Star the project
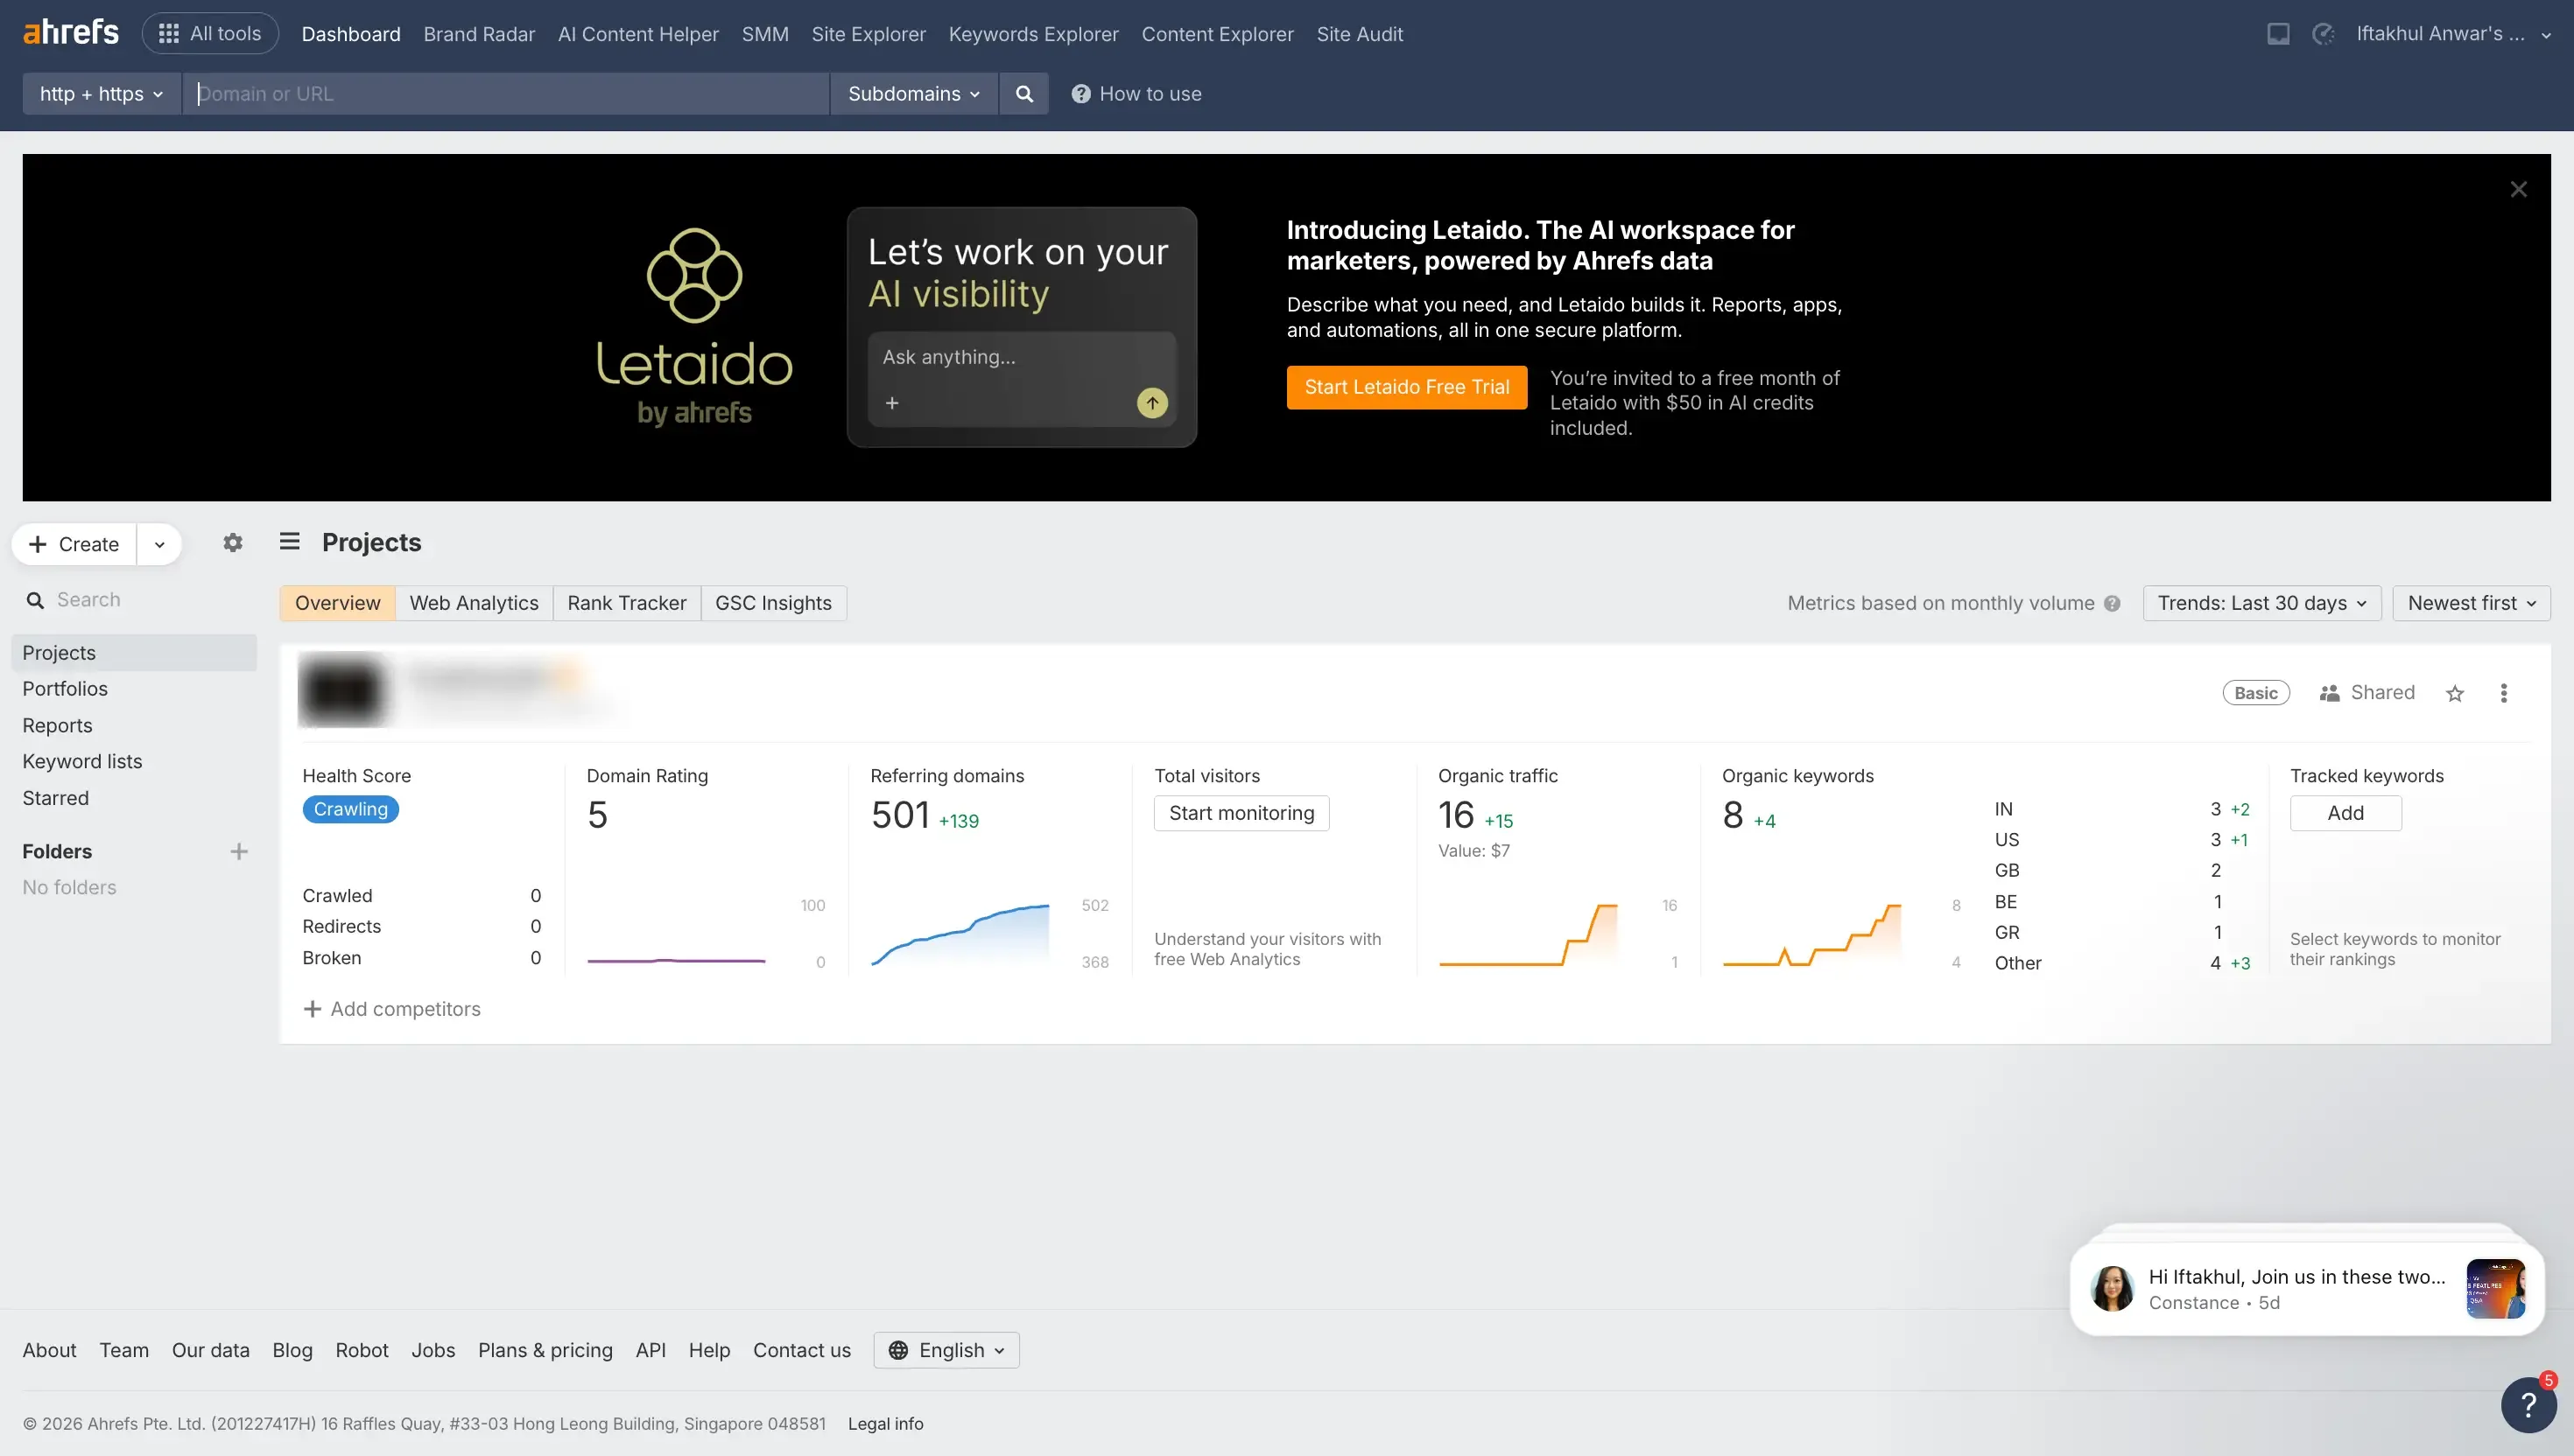 [2454, 693]
